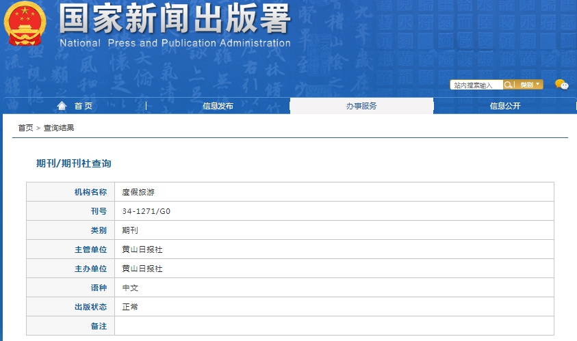Click the English site name subtitle
Screen dimensions: 577x341
click(x=175, y=44)
